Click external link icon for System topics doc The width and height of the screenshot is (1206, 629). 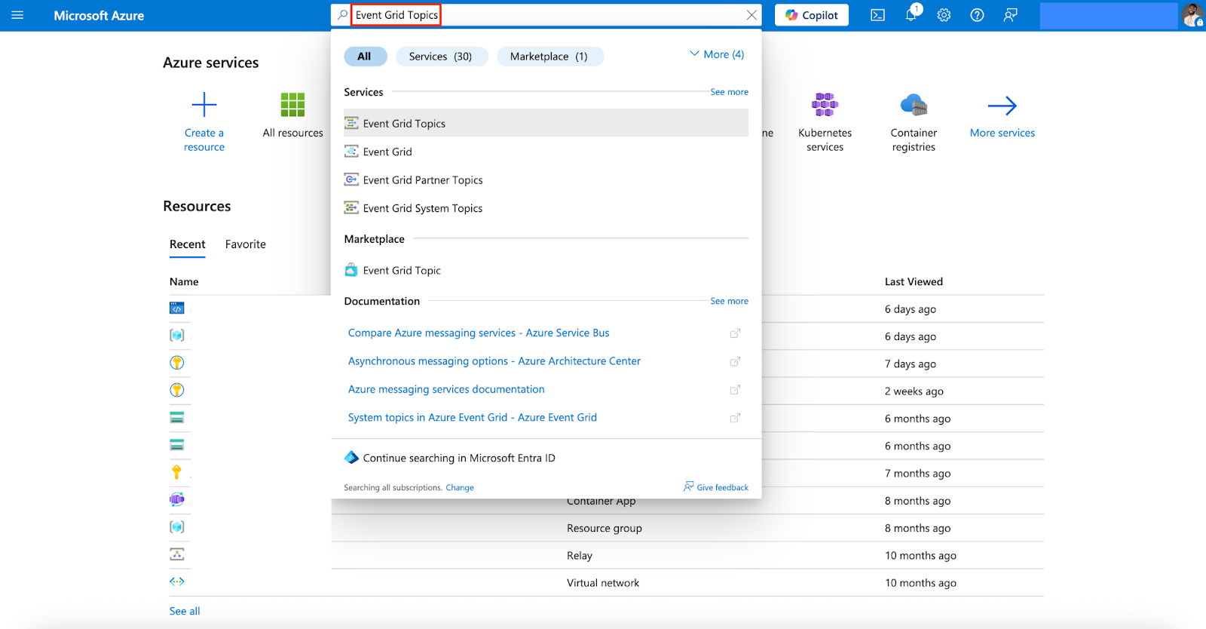pyautogui.click(x=735, y=418)
